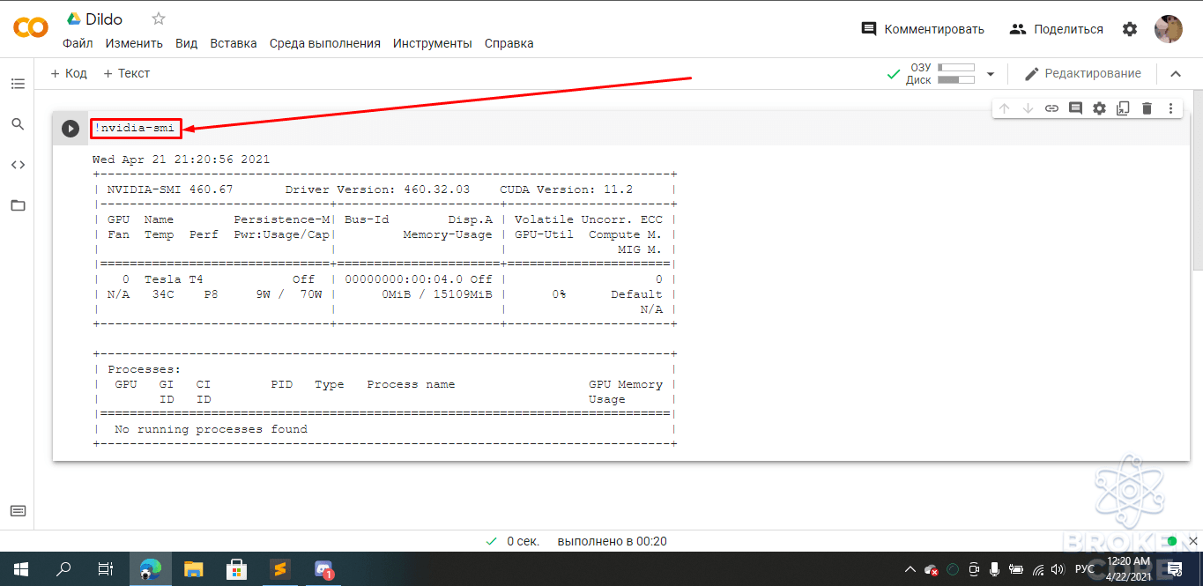Open Sublime Text from the taskbar
The height and width of the screenshot is (586, 1203).
pyautogui.click(x=279, y=569)
